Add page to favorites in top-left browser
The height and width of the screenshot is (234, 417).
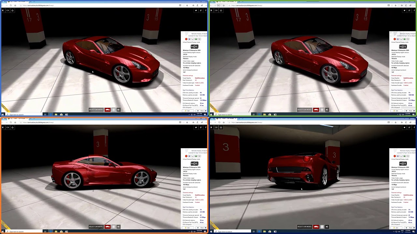[187, 5]
